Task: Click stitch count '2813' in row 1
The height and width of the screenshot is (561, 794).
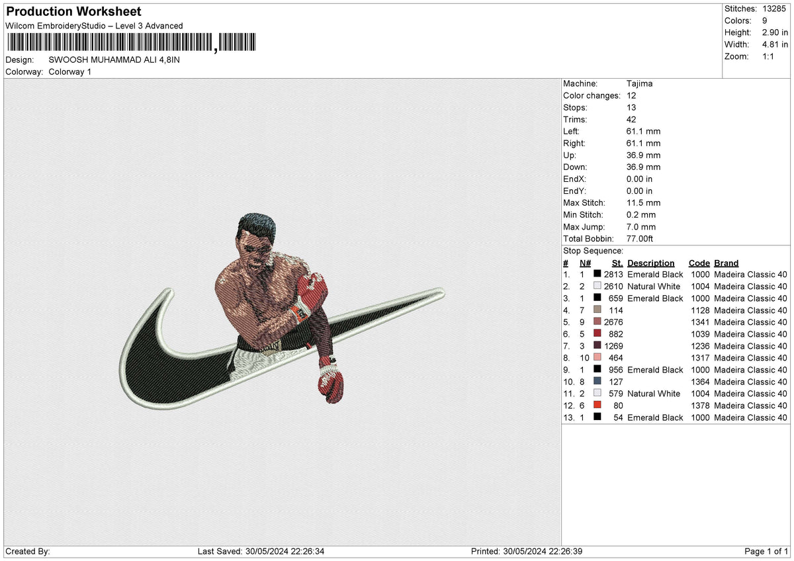Action: click(613, 275)
